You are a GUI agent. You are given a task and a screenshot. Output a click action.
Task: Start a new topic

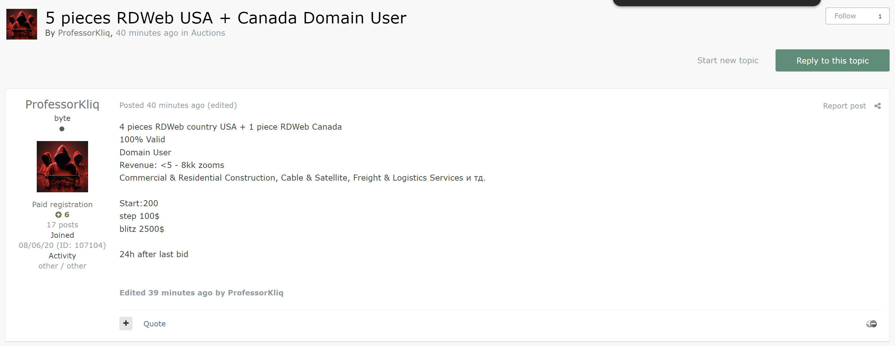point(727,61)
